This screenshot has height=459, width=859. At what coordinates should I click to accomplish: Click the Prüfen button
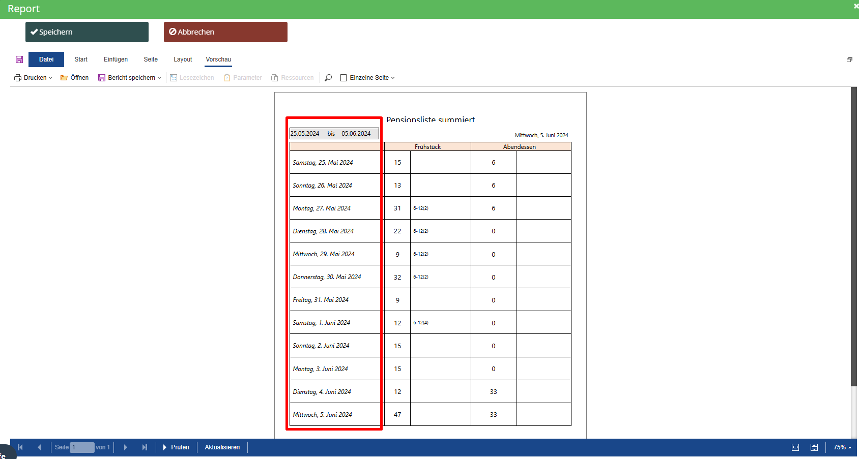click(x=176, y=447)
